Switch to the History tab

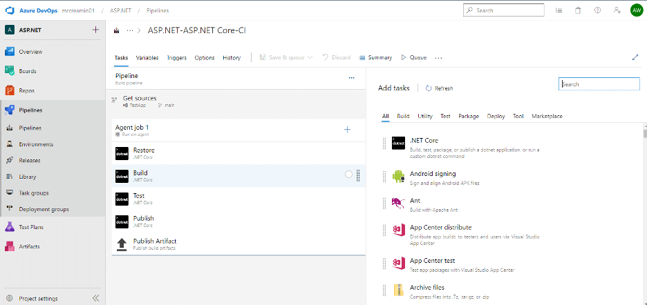point(232,58)
